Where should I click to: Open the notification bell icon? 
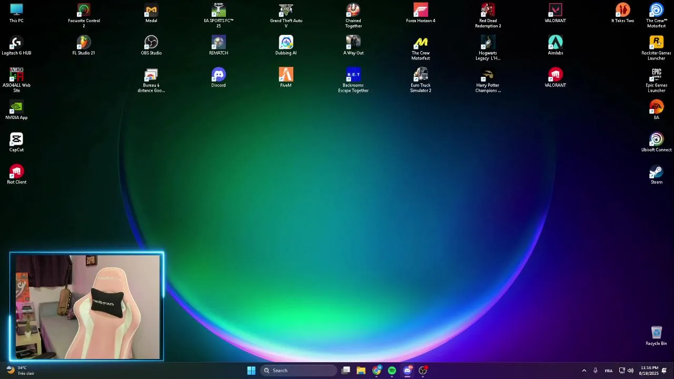665,371
